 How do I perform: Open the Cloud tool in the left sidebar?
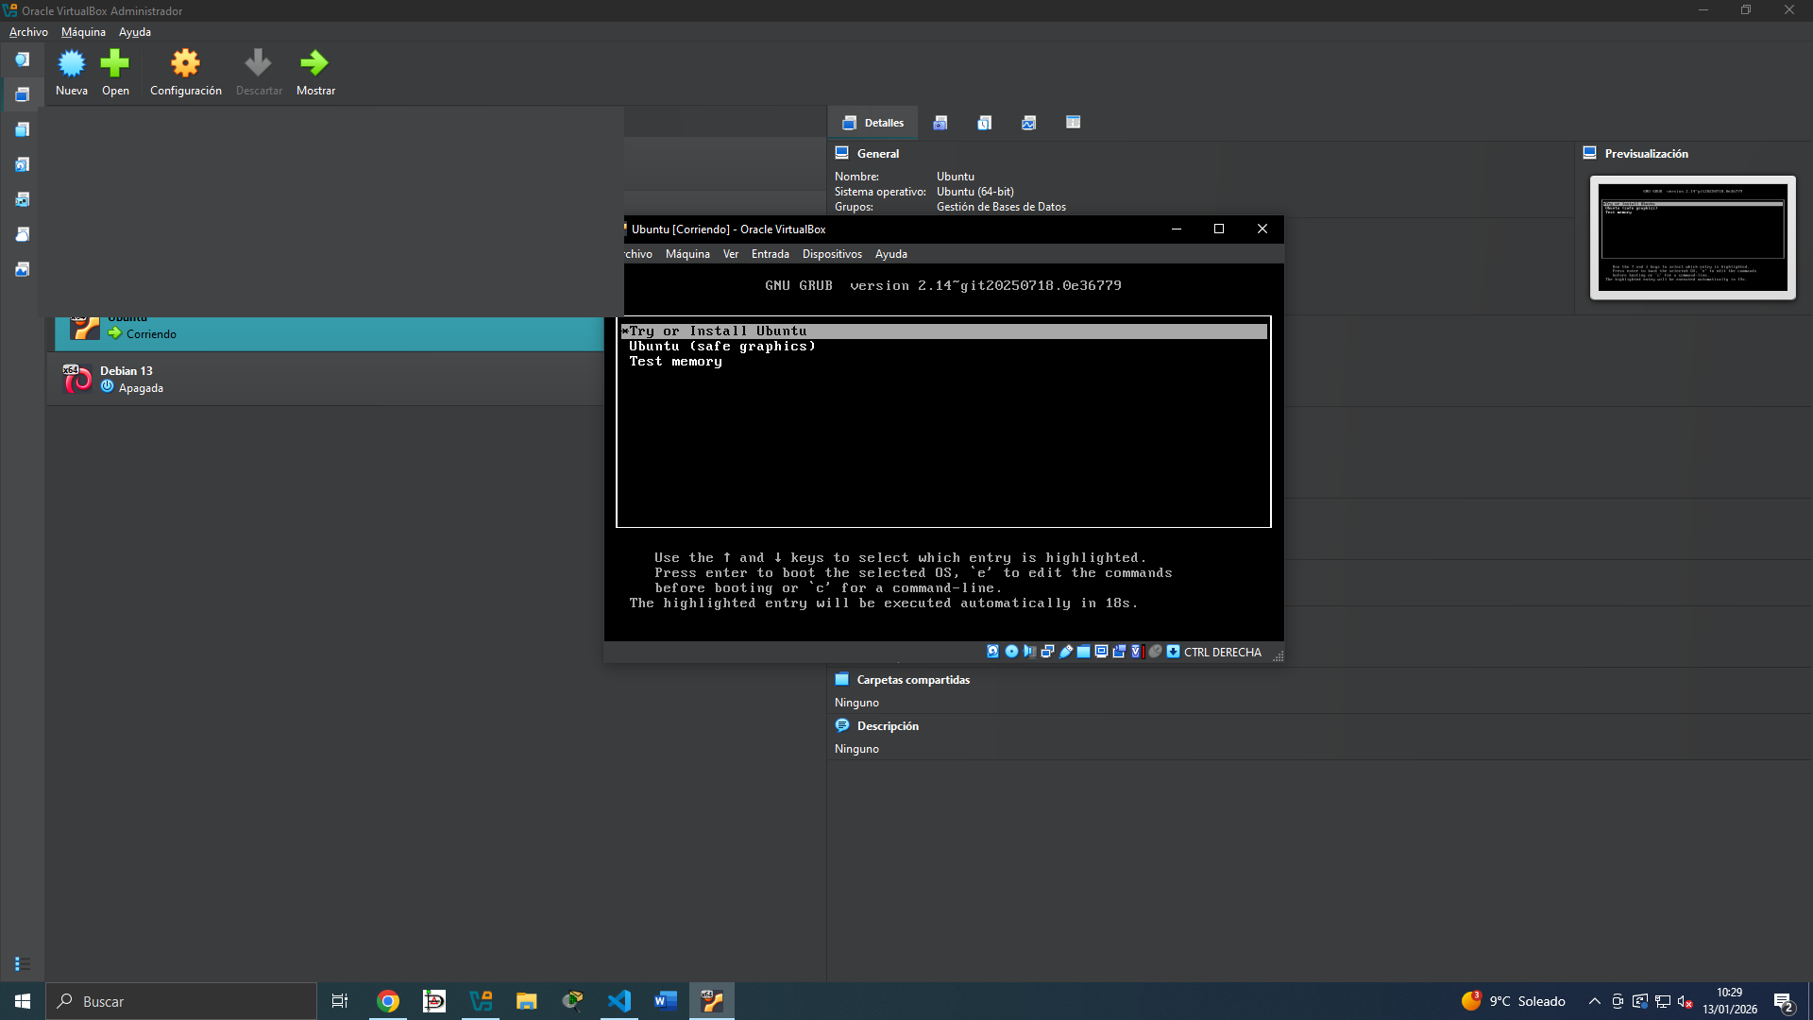coord(22,234)
